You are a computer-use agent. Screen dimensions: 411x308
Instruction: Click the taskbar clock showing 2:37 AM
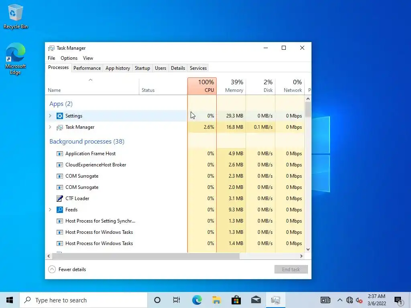(376, 300)
